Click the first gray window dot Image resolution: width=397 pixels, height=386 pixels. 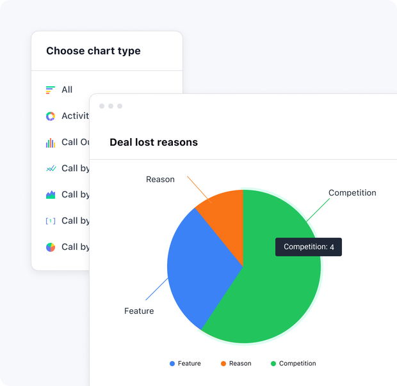pyautogui.click(x=102, y=106)
